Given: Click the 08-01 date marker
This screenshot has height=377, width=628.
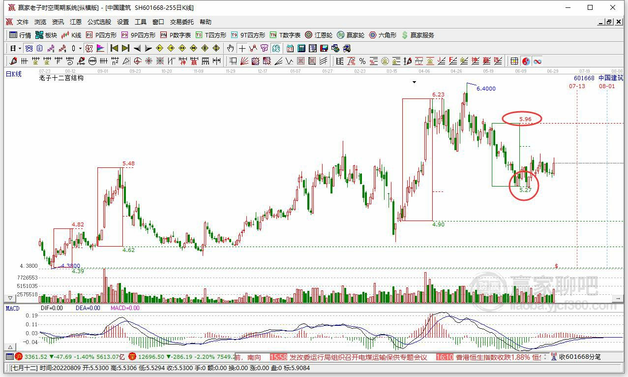Looking at the screenshot, I should [x=607, y=86].
